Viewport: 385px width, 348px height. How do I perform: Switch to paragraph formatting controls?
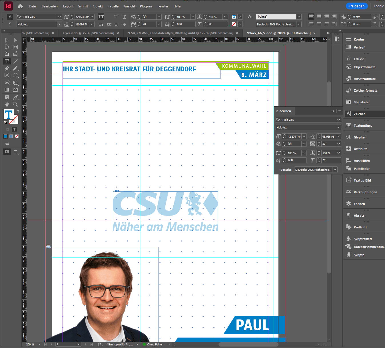(10, 24)
